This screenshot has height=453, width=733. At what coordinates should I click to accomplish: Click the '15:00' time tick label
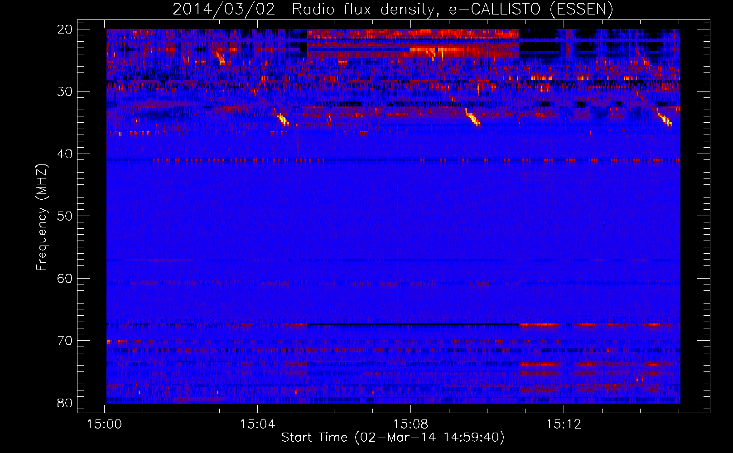[105, 424]
